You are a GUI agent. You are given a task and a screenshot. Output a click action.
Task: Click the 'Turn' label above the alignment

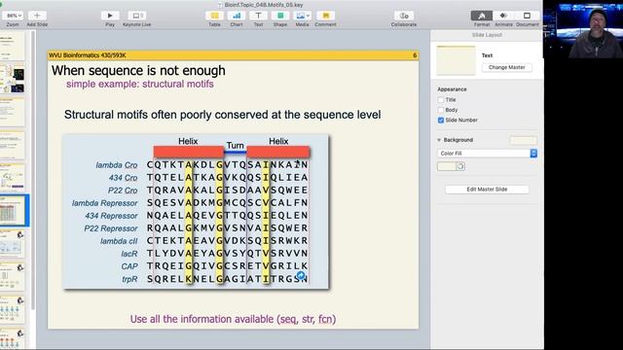click(235, 146)
